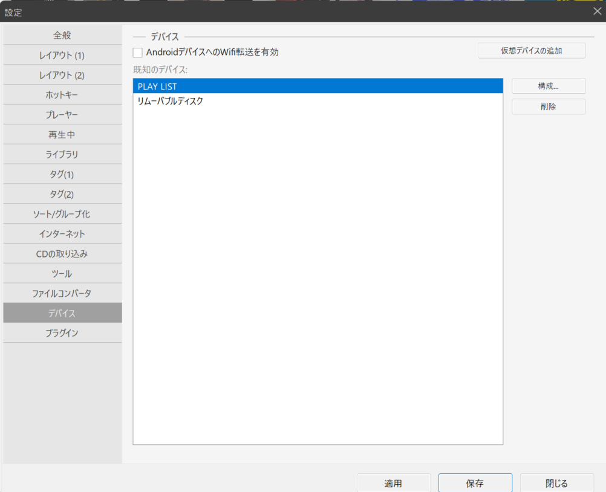This screenshot has height=492, width=606.
Task: Switch to レイアウト (2) tab
Action: point(62,75)
